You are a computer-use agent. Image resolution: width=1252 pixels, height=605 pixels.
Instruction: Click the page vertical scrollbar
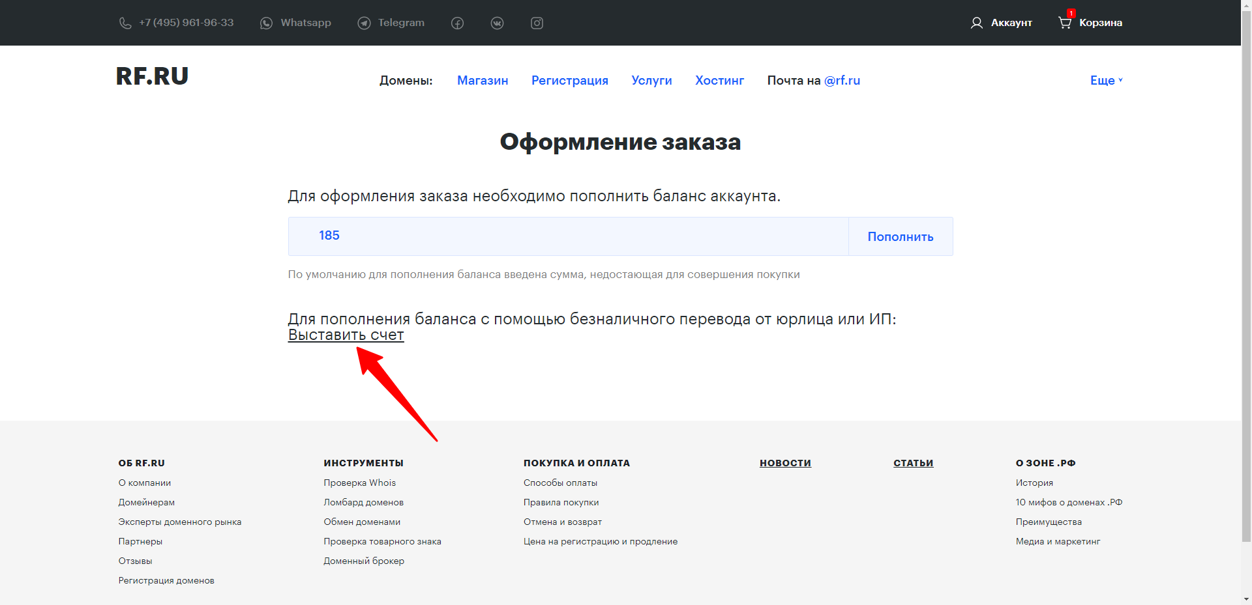[x=1246, y=260]
